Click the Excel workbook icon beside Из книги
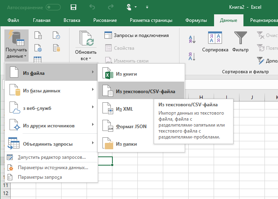278x199 pixels. tap(108, 73)
